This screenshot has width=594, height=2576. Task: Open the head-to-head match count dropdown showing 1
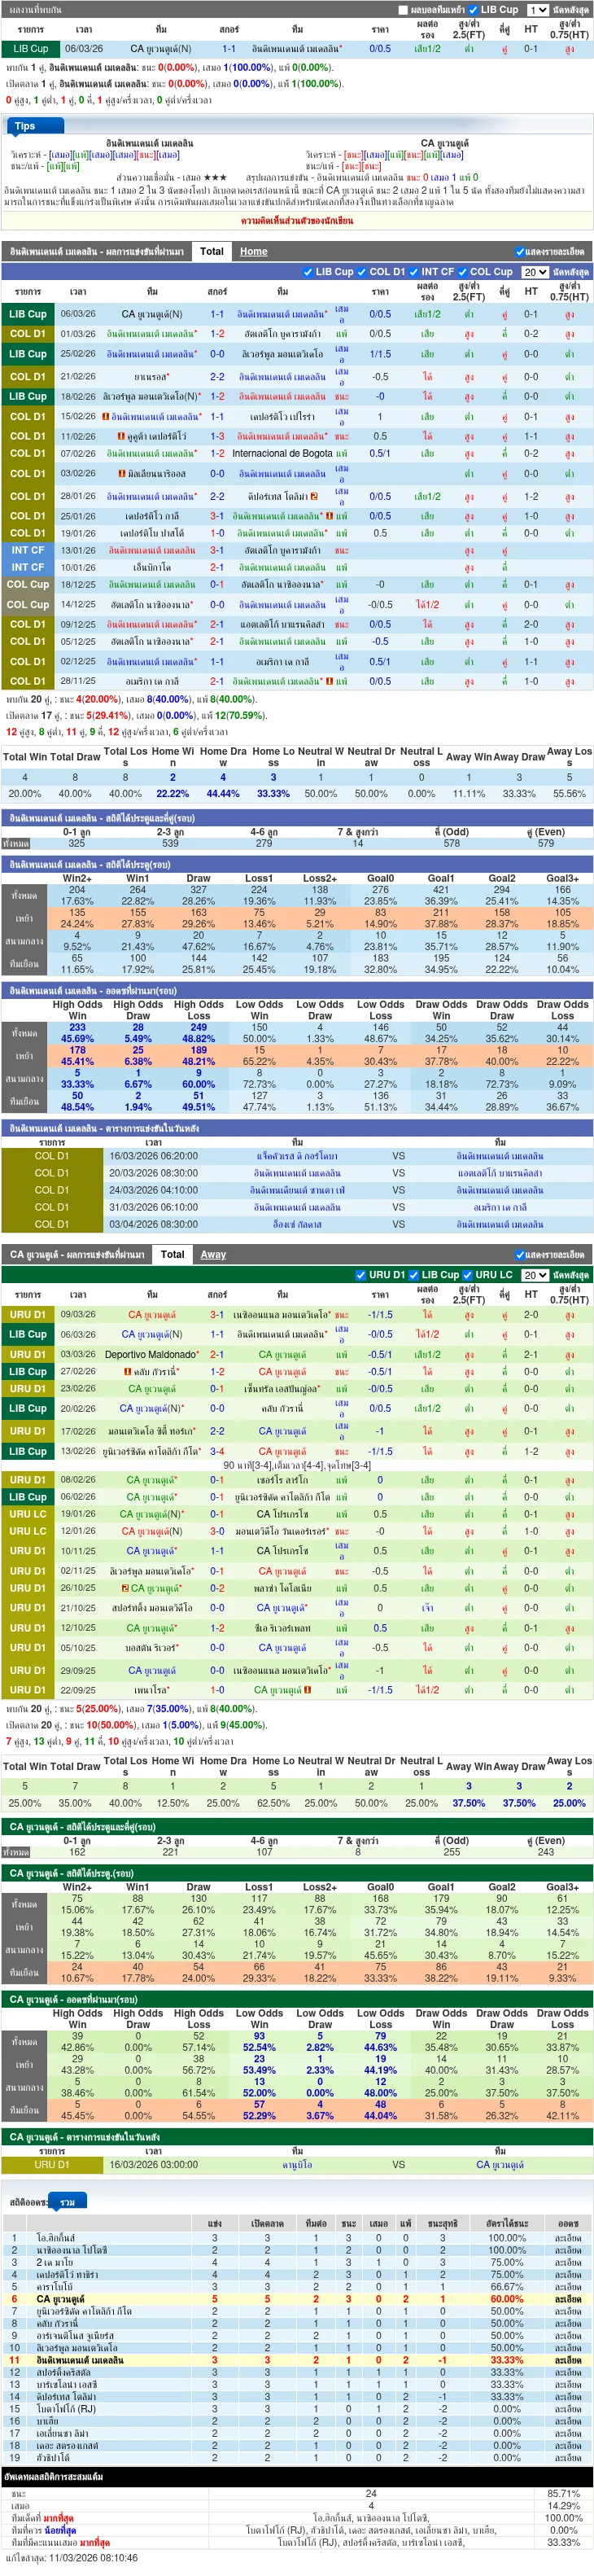pyautogui.click(x=537, y=10)
